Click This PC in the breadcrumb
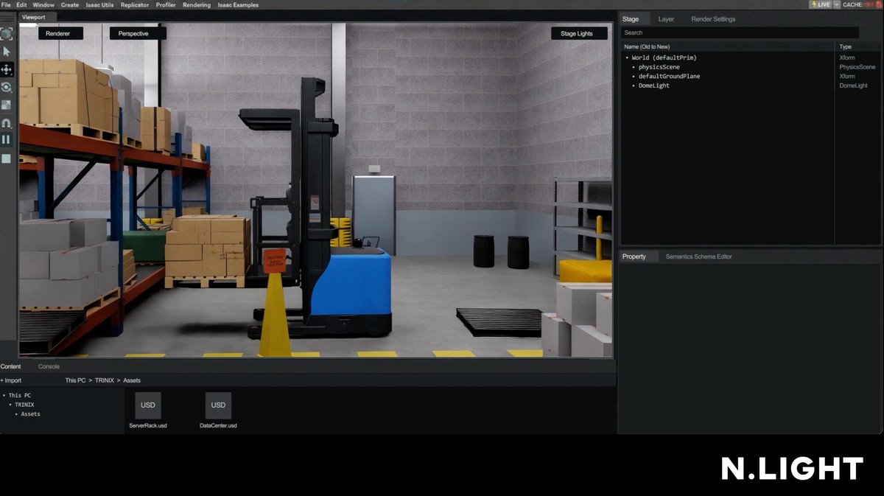 [76, 381]
